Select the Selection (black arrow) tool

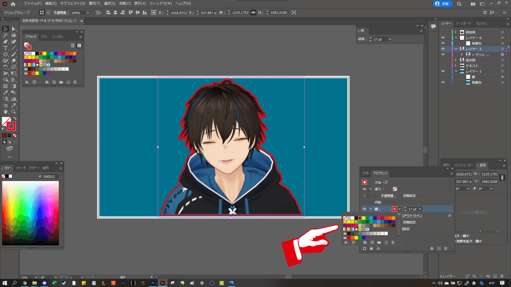(x=6, y=29)
